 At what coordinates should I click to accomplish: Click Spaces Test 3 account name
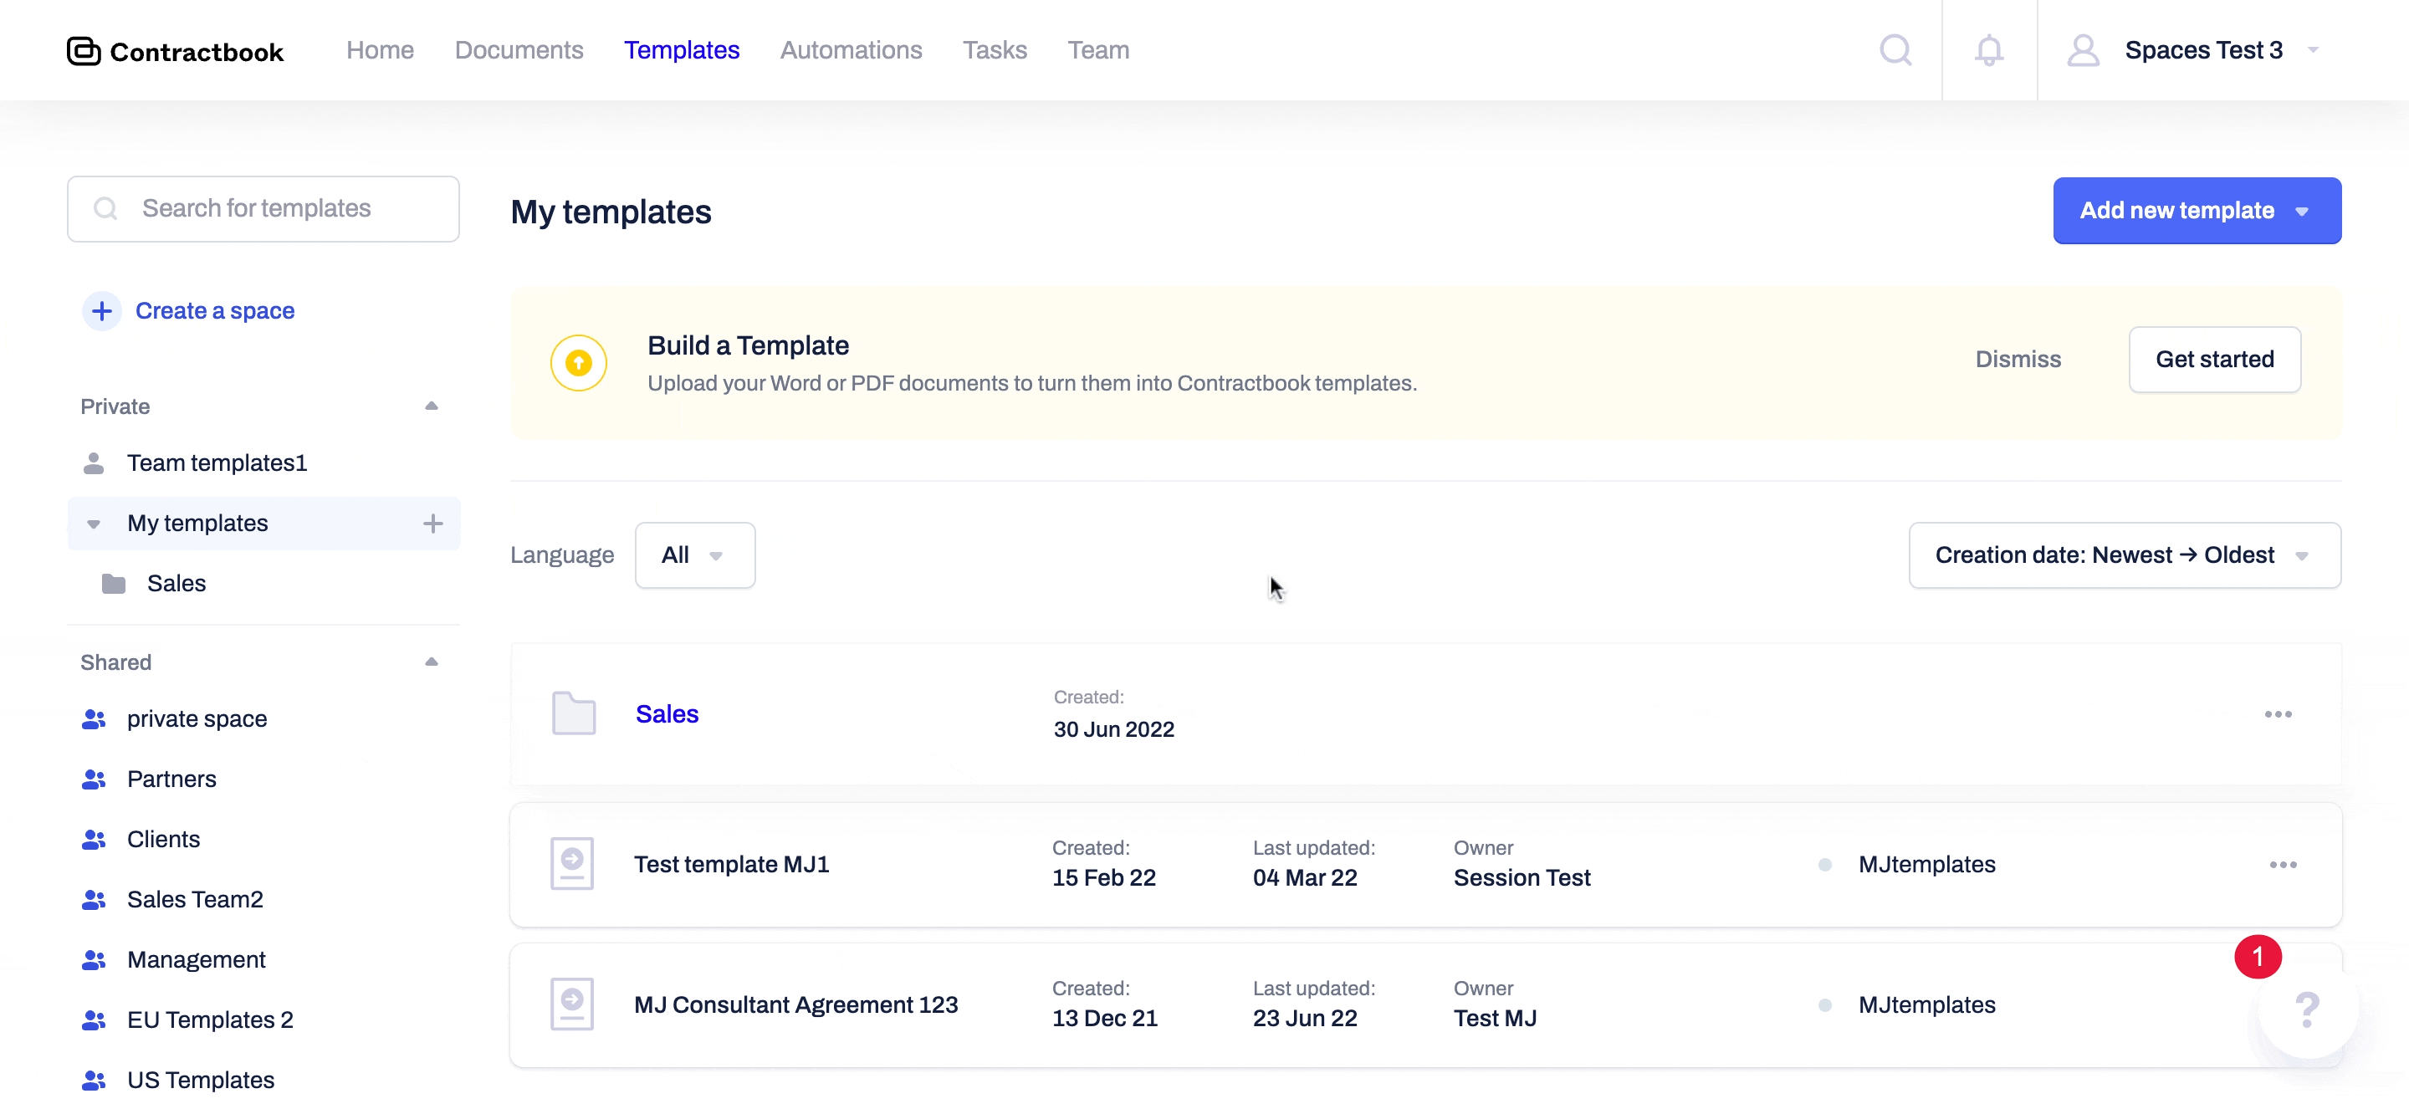point(2203,50)
